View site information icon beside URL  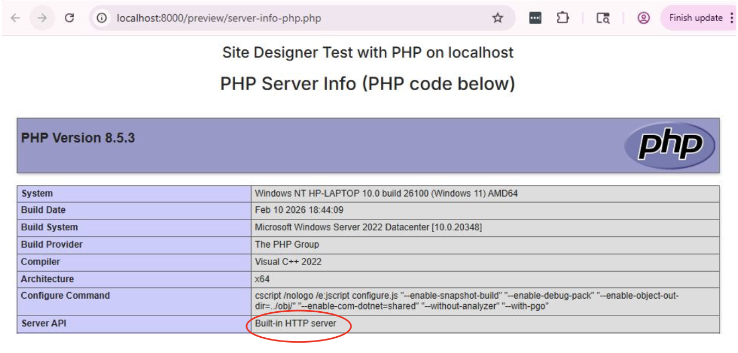[101, 18]
